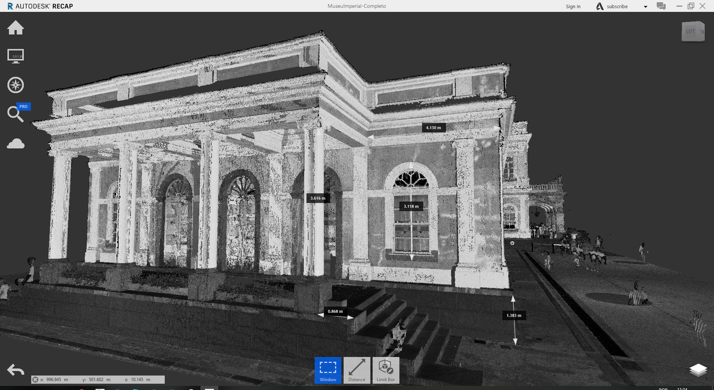The width and height of the screenshot is (714, 390).
Task: Click the cloud icon in sidebar
Action: (x=16, y=144)
